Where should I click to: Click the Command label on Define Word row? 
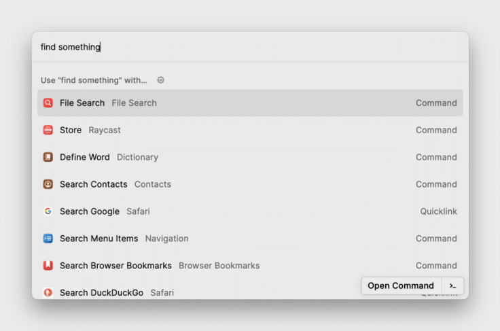point(436,157)
